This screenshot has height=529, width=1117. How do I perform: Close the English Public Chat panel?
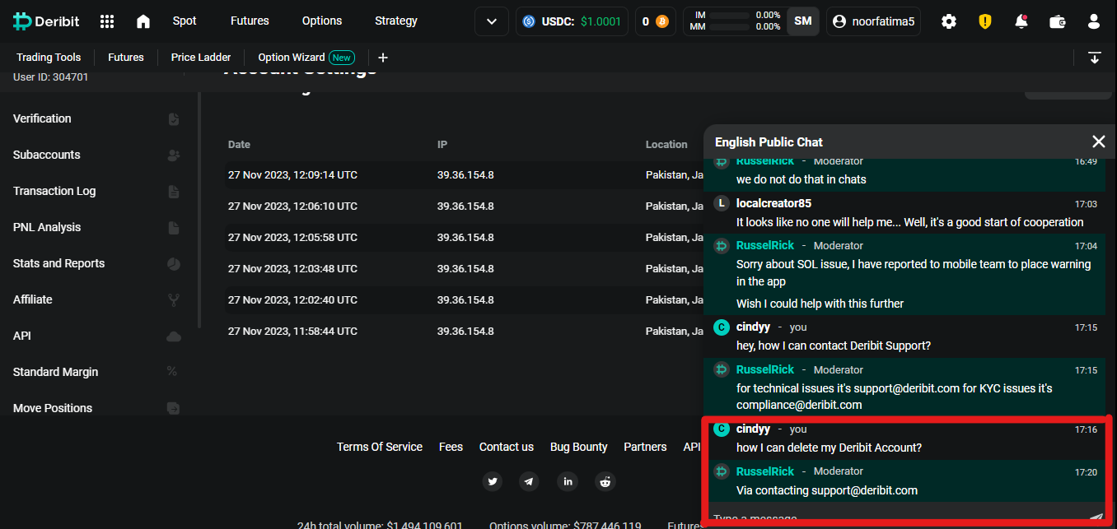click(x=1098, y=142)
